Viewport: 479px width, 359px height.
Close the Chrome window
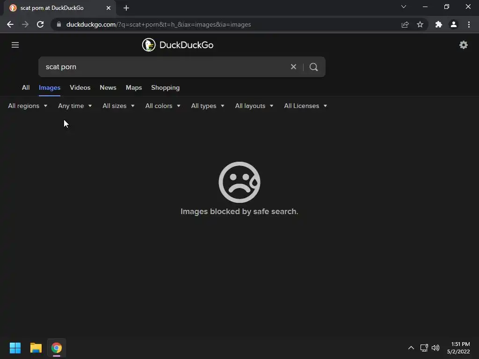tap(468, 7)
